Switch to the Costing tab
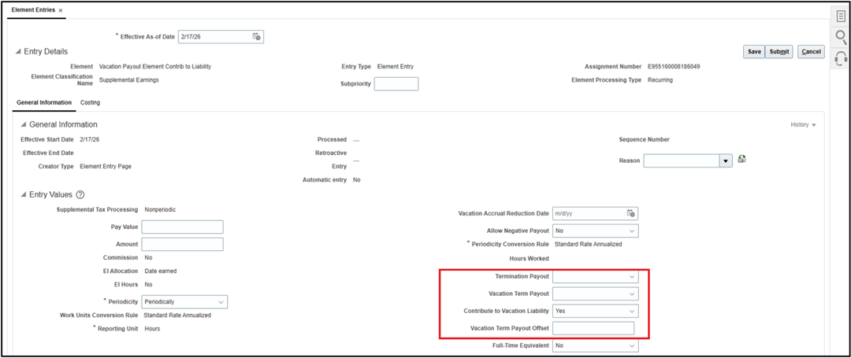Image resolution: width=851 pixels, height=358 pixels. (90, 102)
